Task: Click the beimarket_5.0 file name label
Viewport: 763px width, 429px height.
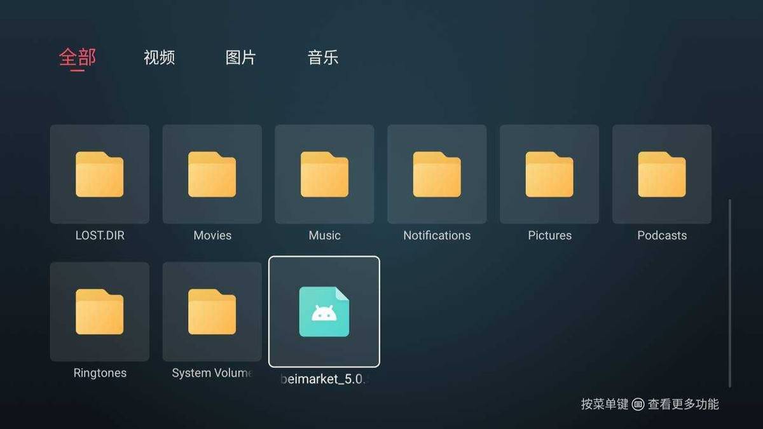Action: [324, 379]
